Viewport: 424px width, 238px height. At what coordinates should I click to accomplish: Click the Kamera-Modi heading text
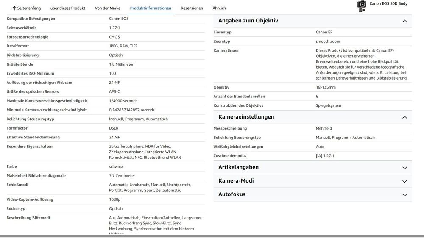(x=236, y=181)
